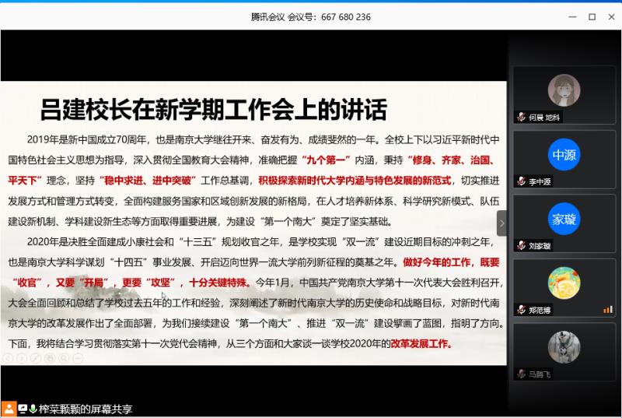The height and width of the screenshot is (418, 622).
Task: Select the blue 家璇 avatar tile
Action: pos(564,219)
